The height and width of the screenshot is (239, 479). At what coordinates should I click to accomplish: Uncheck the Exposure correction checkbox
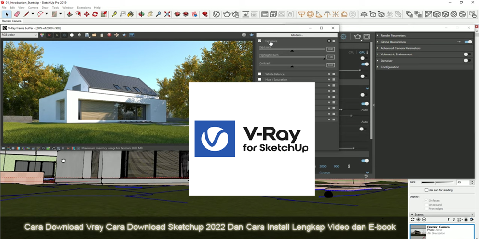click(x=259, y=41)
